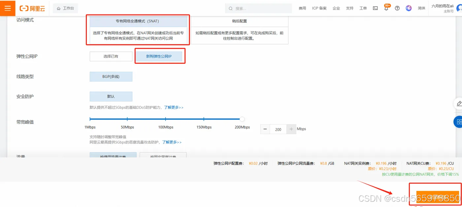Open the 企业 menu
The width and height of the screenshot is (462, 207).
[336, 8]
